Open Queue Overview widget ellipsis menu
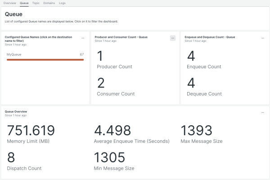This screenshot has width=270, height=180. 263,112
